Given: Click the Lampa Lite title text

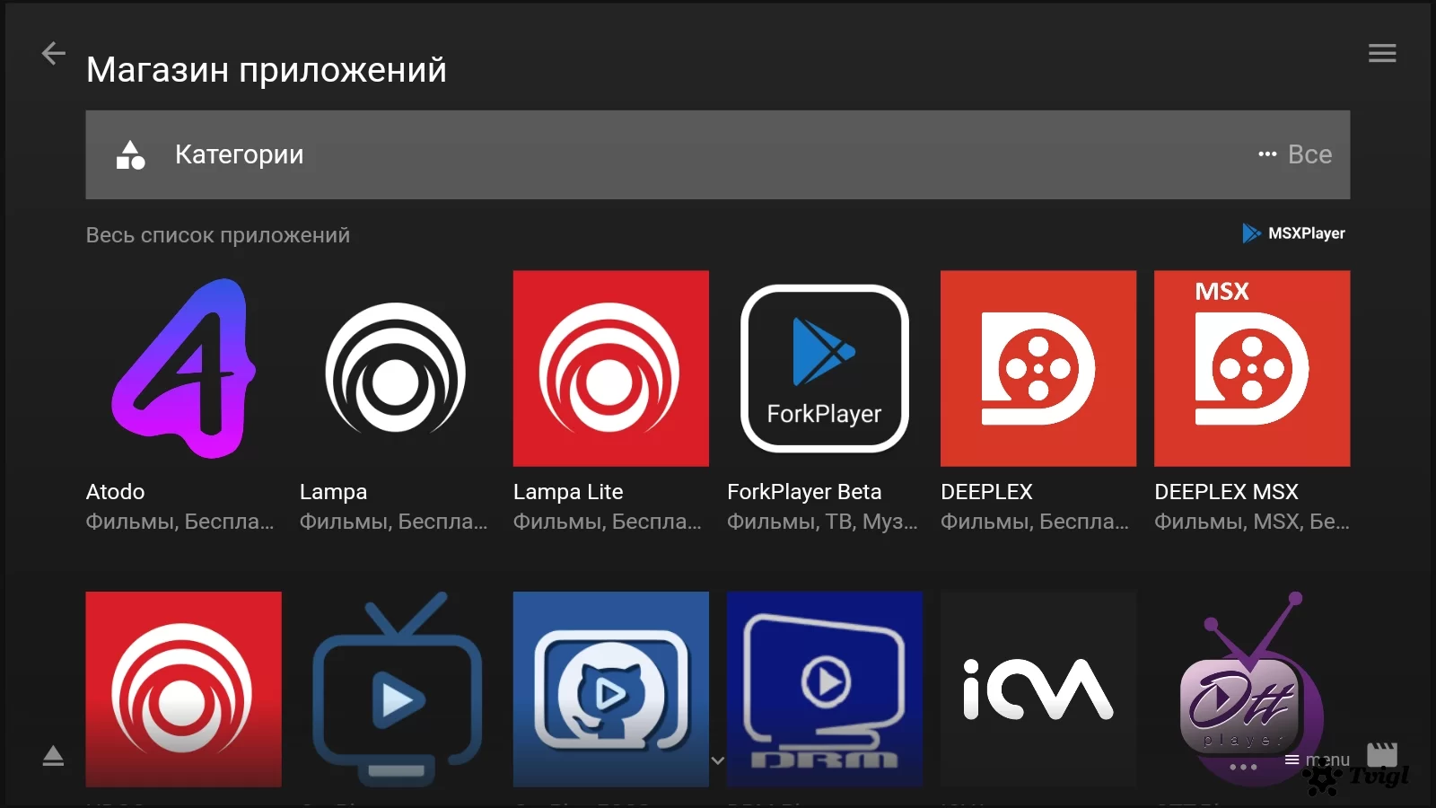Looking at the screenshot, I should (x=568, y=492).
